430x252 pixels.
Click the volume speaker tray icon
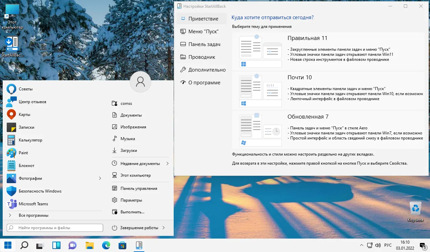click(x=378, y=246)
